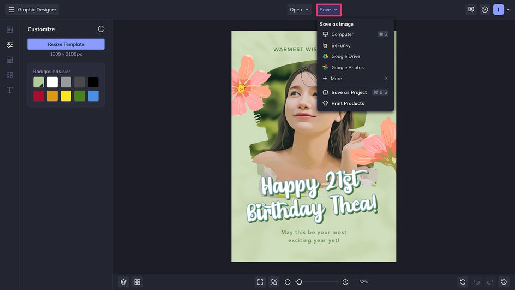The height and width of the screenshot is (290, 515).
Task: Select the dark gray background swatch
Action: click(x=80, y=82)
